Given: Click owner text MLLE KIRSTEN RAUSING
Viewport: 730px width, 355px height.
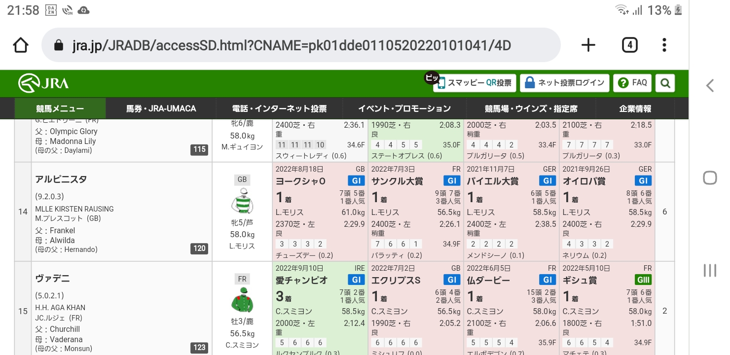Looking at the screenshot, I should pyautogui.click(x=74, y=209).
